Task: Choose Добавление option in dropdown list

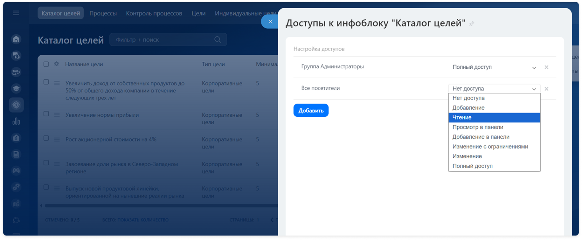Action: (494, 108)
